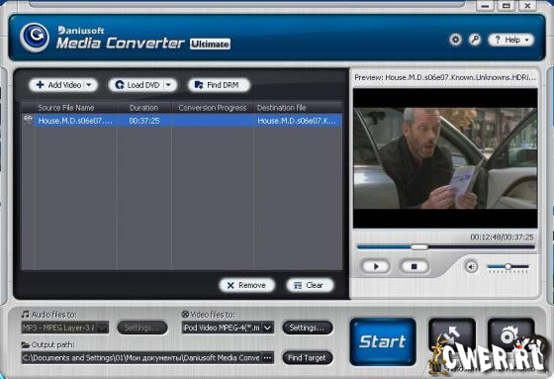Browse output path with the ellipsis button
Viewport: 554px width, 379px height.
(268, 358)
